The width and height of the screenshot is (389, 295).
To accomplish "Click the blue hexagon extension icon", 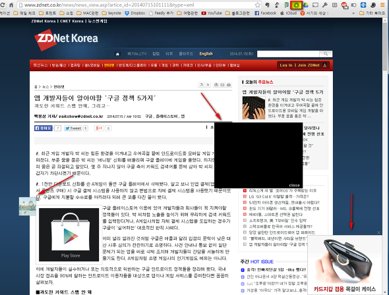I will coord(363,5).
